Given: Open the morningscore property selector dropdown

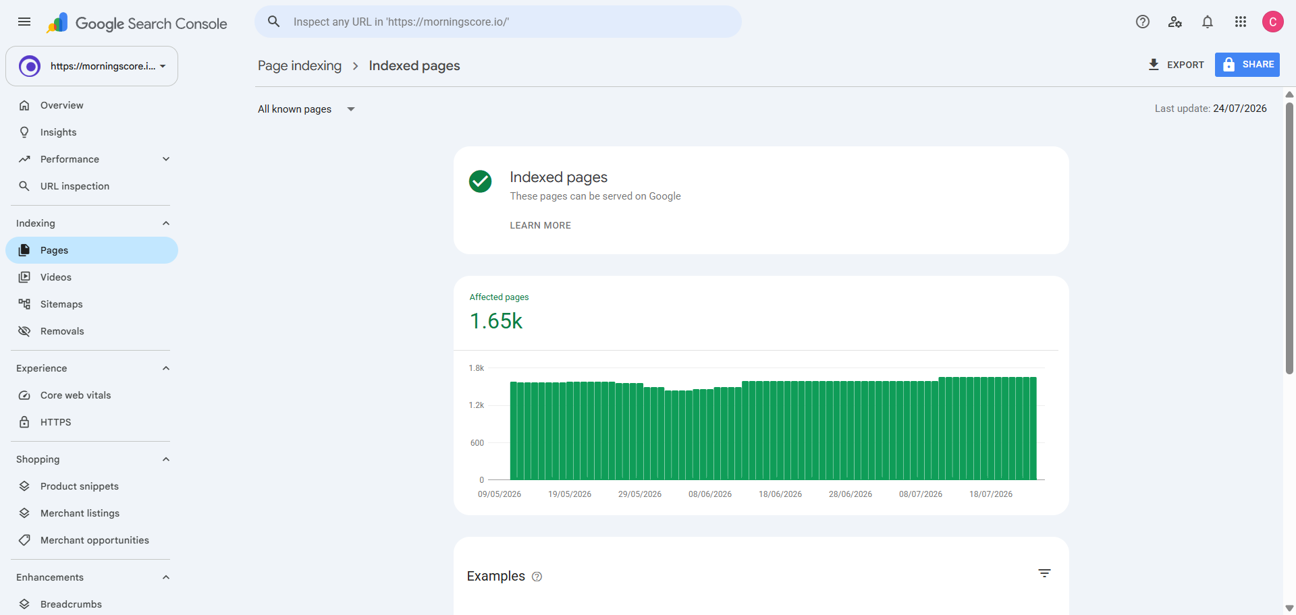Looking at the screenshot, I should tap(92, 66).
